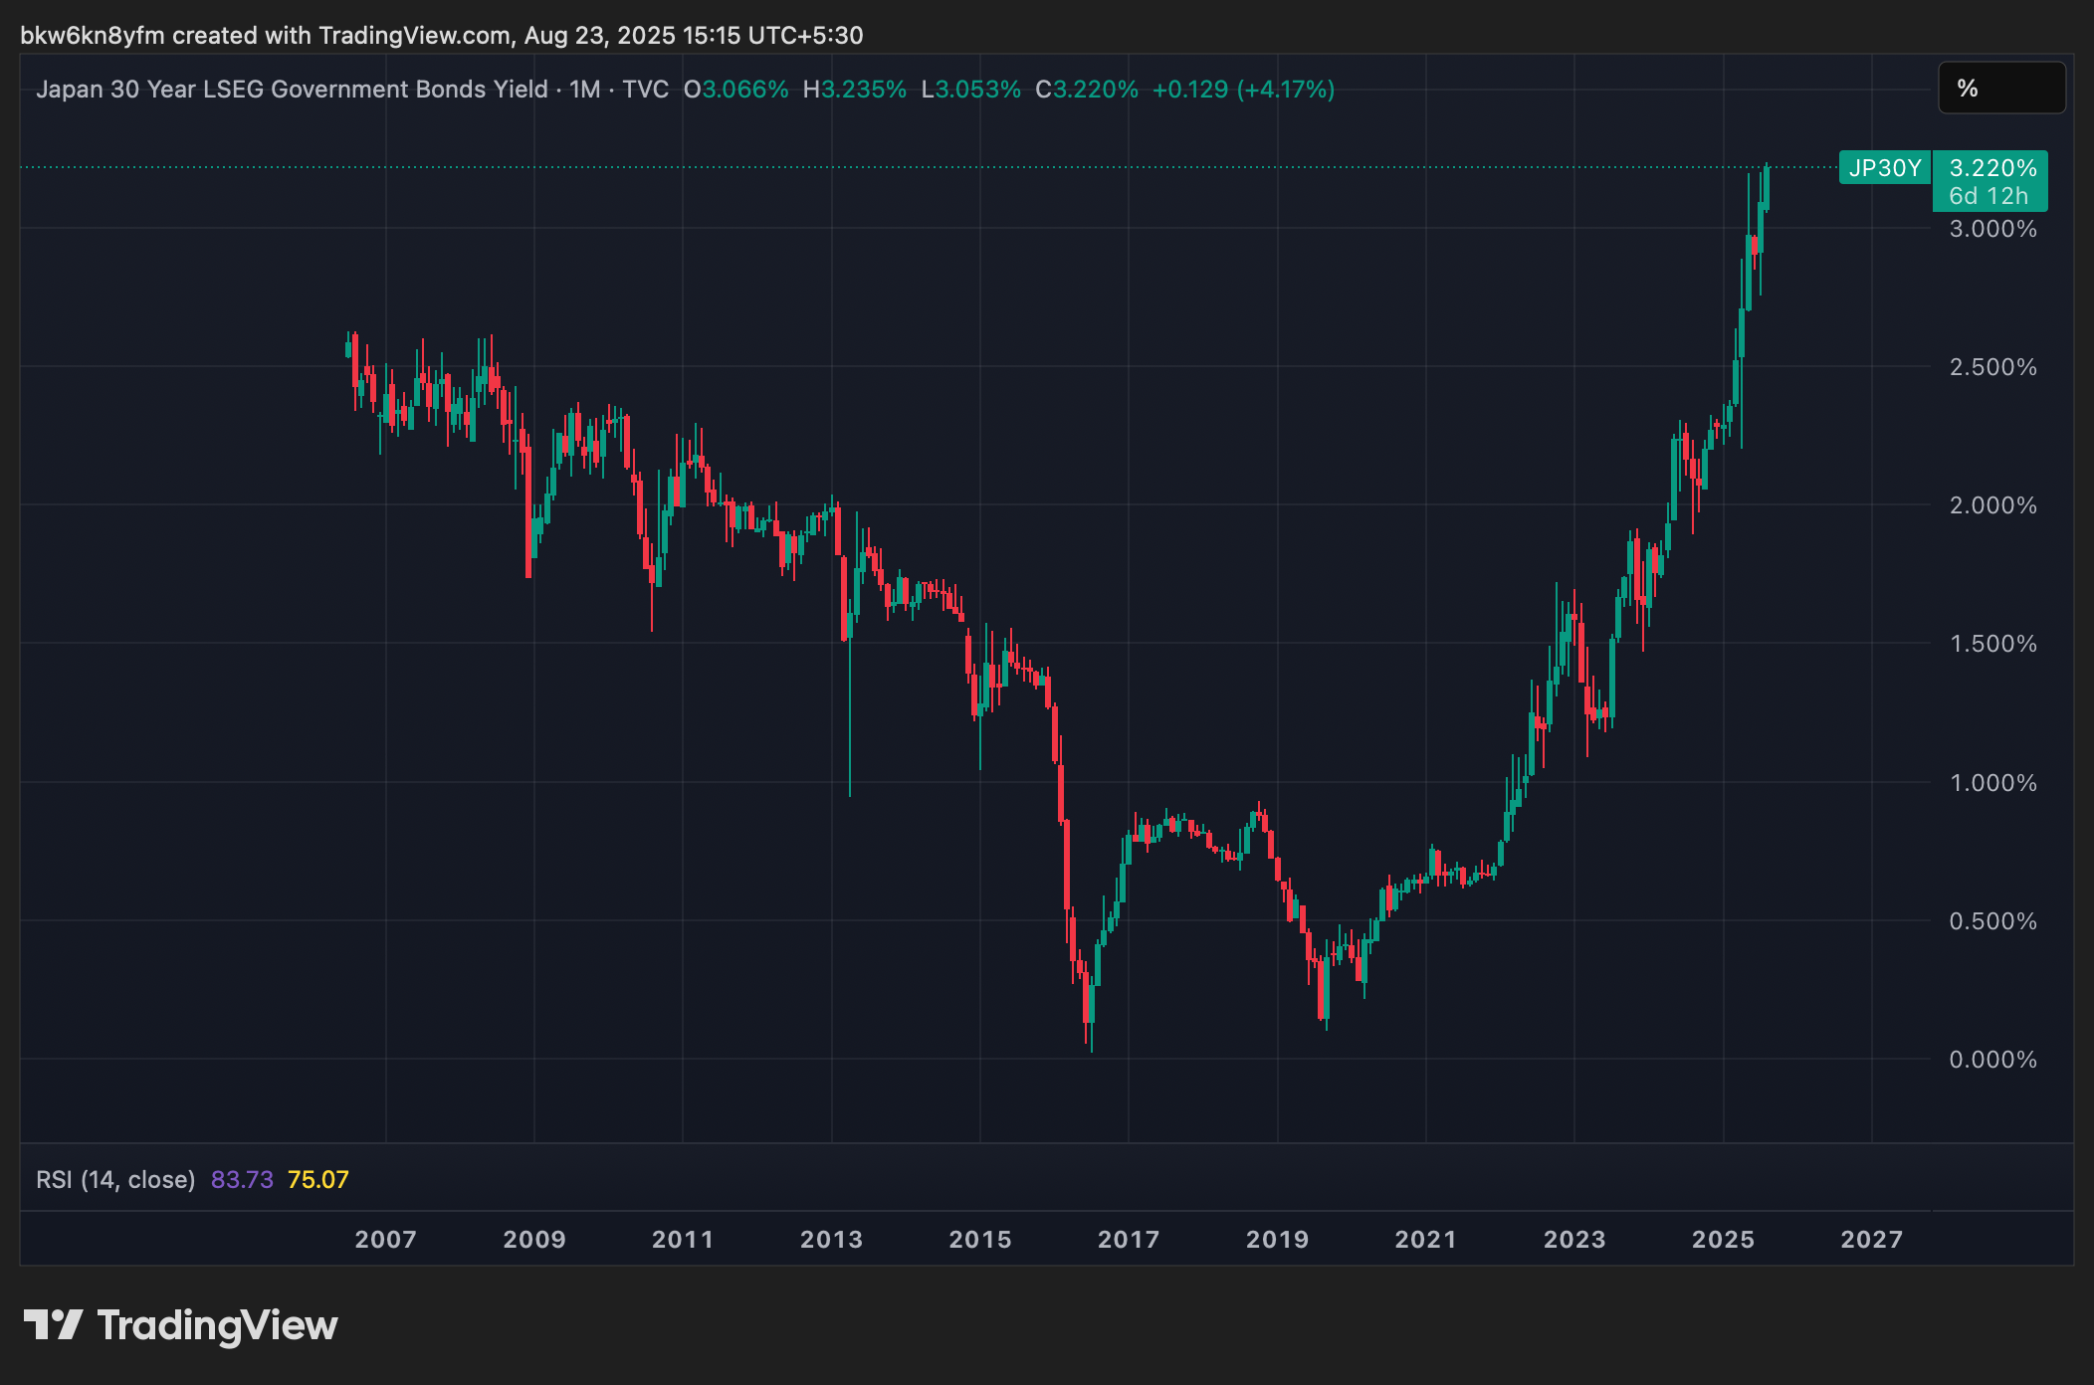Click the 6d 12h bar countdown label
The height and width of the screenshot is (1385, 2094).
[x=1988, y=196]
